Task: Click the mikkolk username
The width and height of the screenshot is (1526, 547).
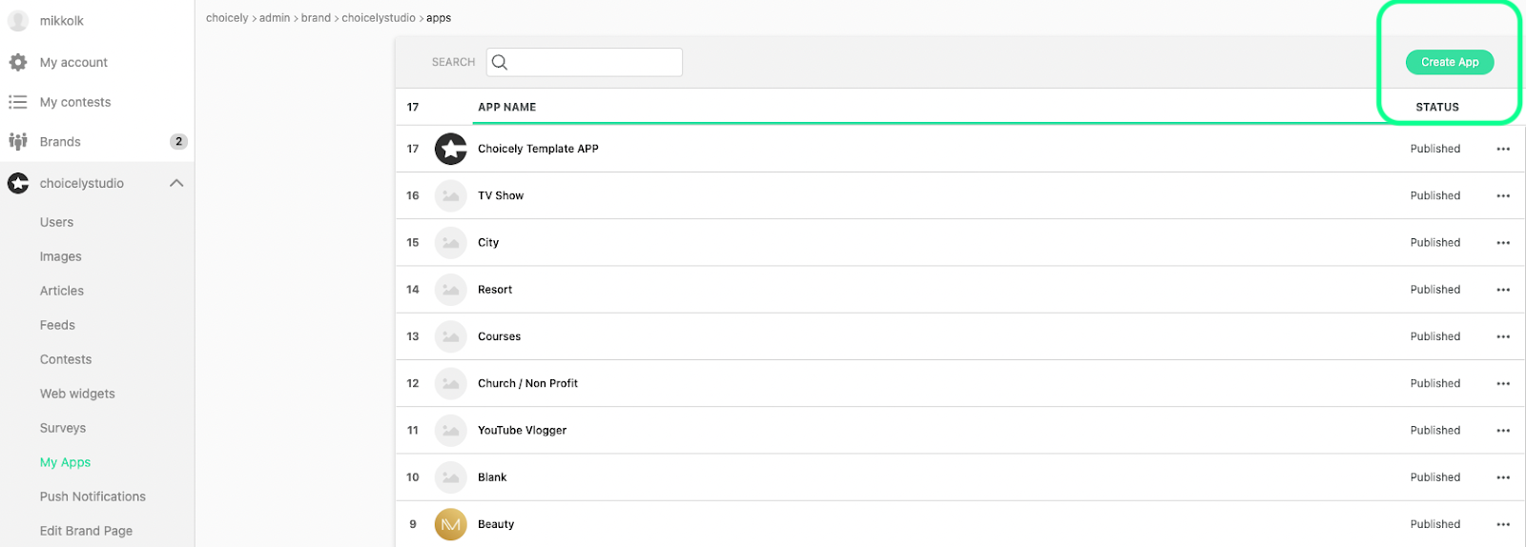Action: click(x=62, y=21)
